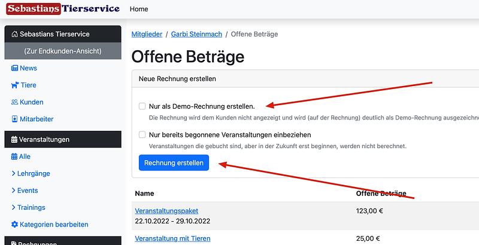Click the Mitarbeiter badge icon

(14, 119)
